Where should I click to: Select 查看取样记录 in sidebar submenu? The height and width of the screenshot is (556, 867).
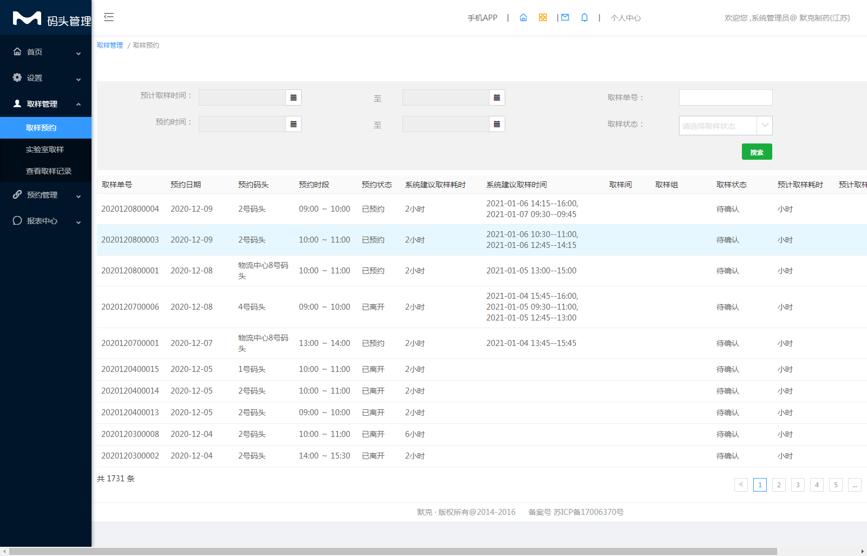coord(45,171)
